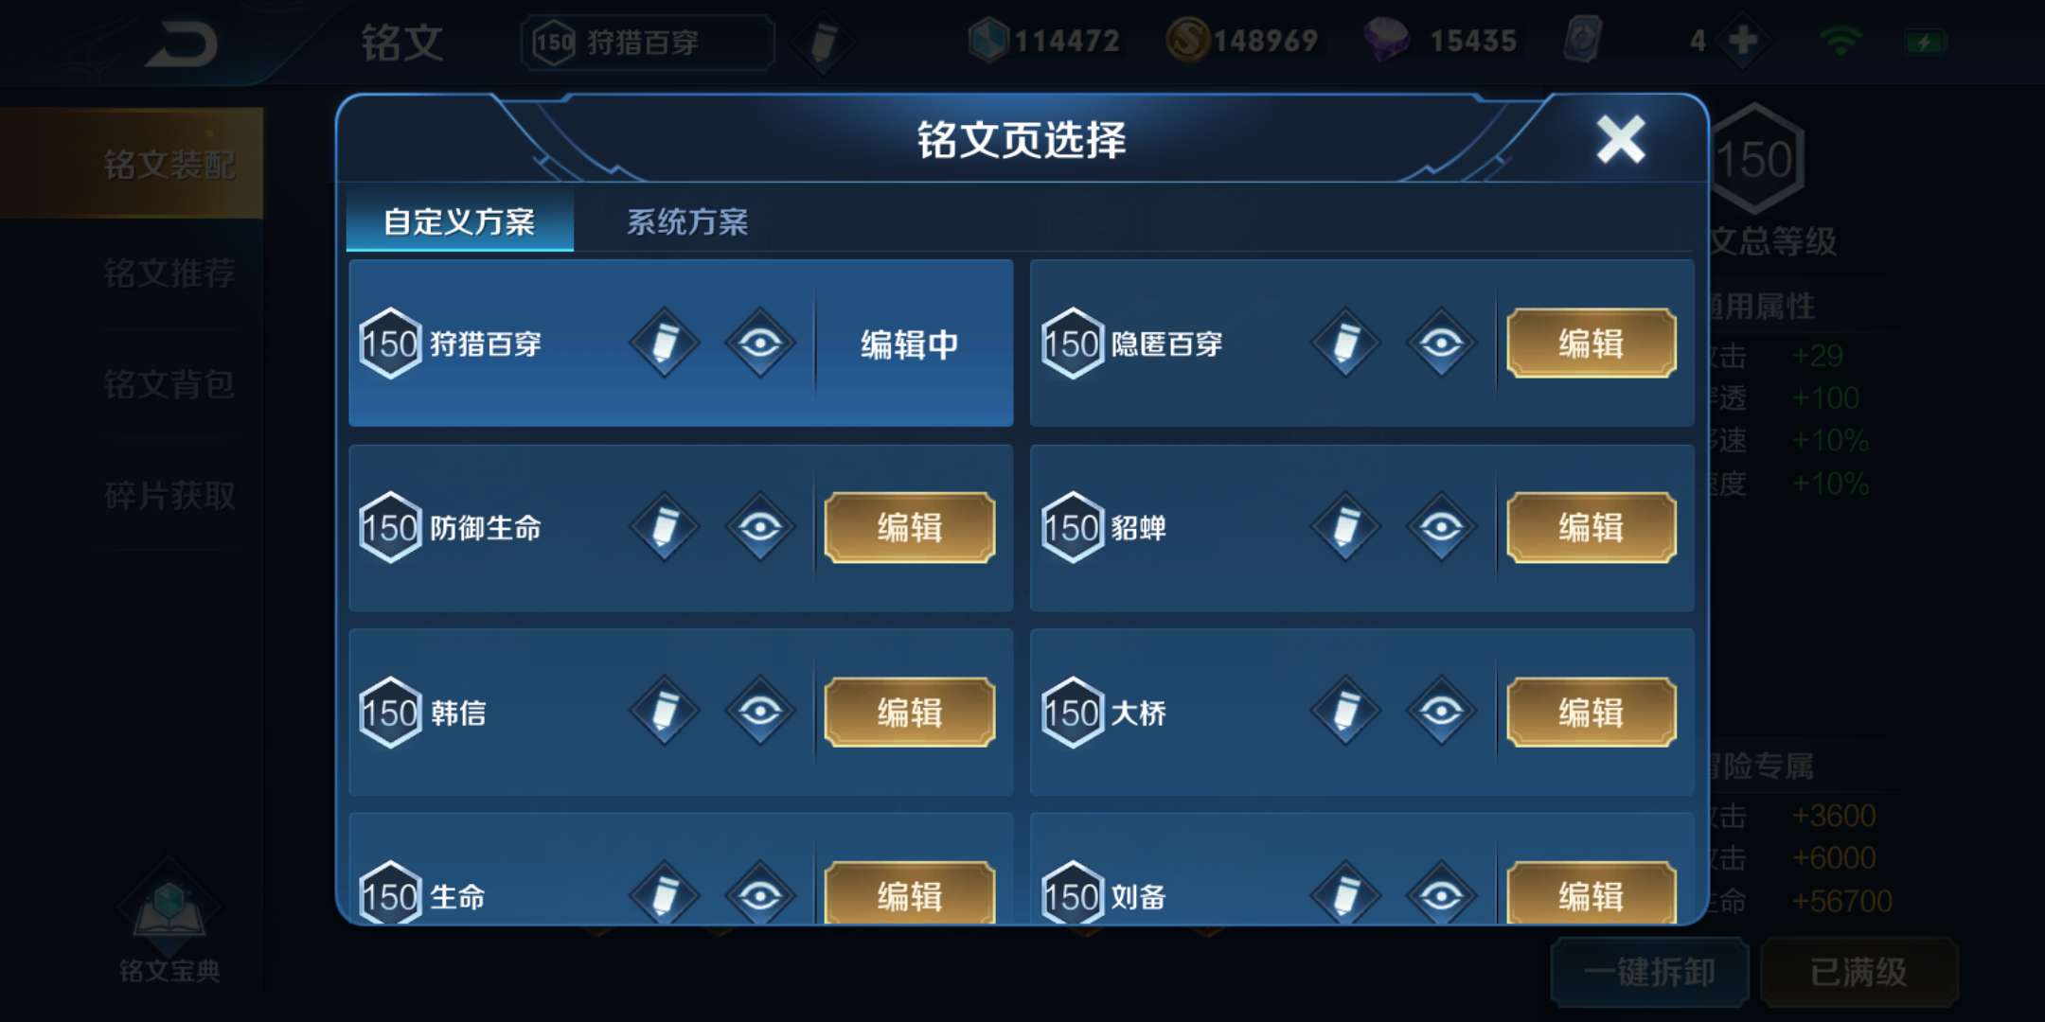Open the 狩猎百穿 page selector in header
The width and height of the screenshot is (2045, 1022).
tap(648, 43)
